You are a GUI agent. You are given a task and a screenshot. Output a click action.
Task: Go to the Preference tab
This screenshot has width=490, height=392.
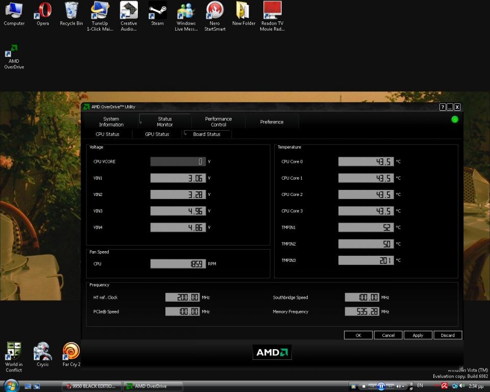272,122
